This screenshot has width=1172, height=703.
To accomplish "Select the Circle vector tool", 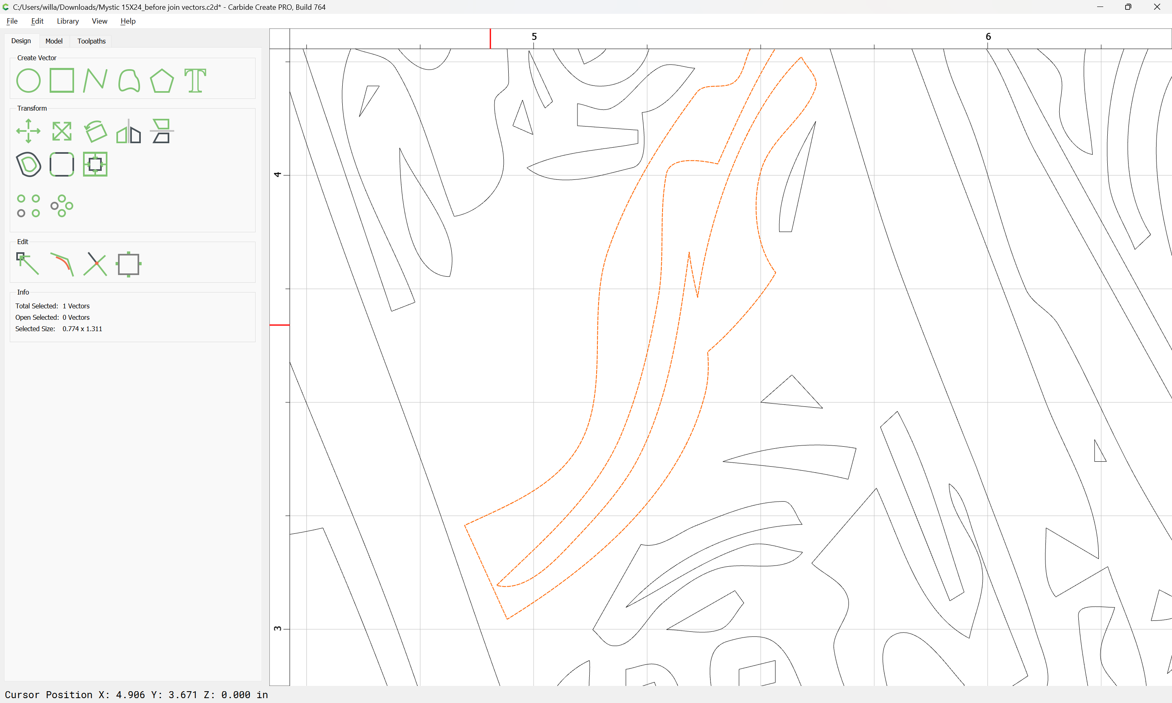I will [28, 81].
